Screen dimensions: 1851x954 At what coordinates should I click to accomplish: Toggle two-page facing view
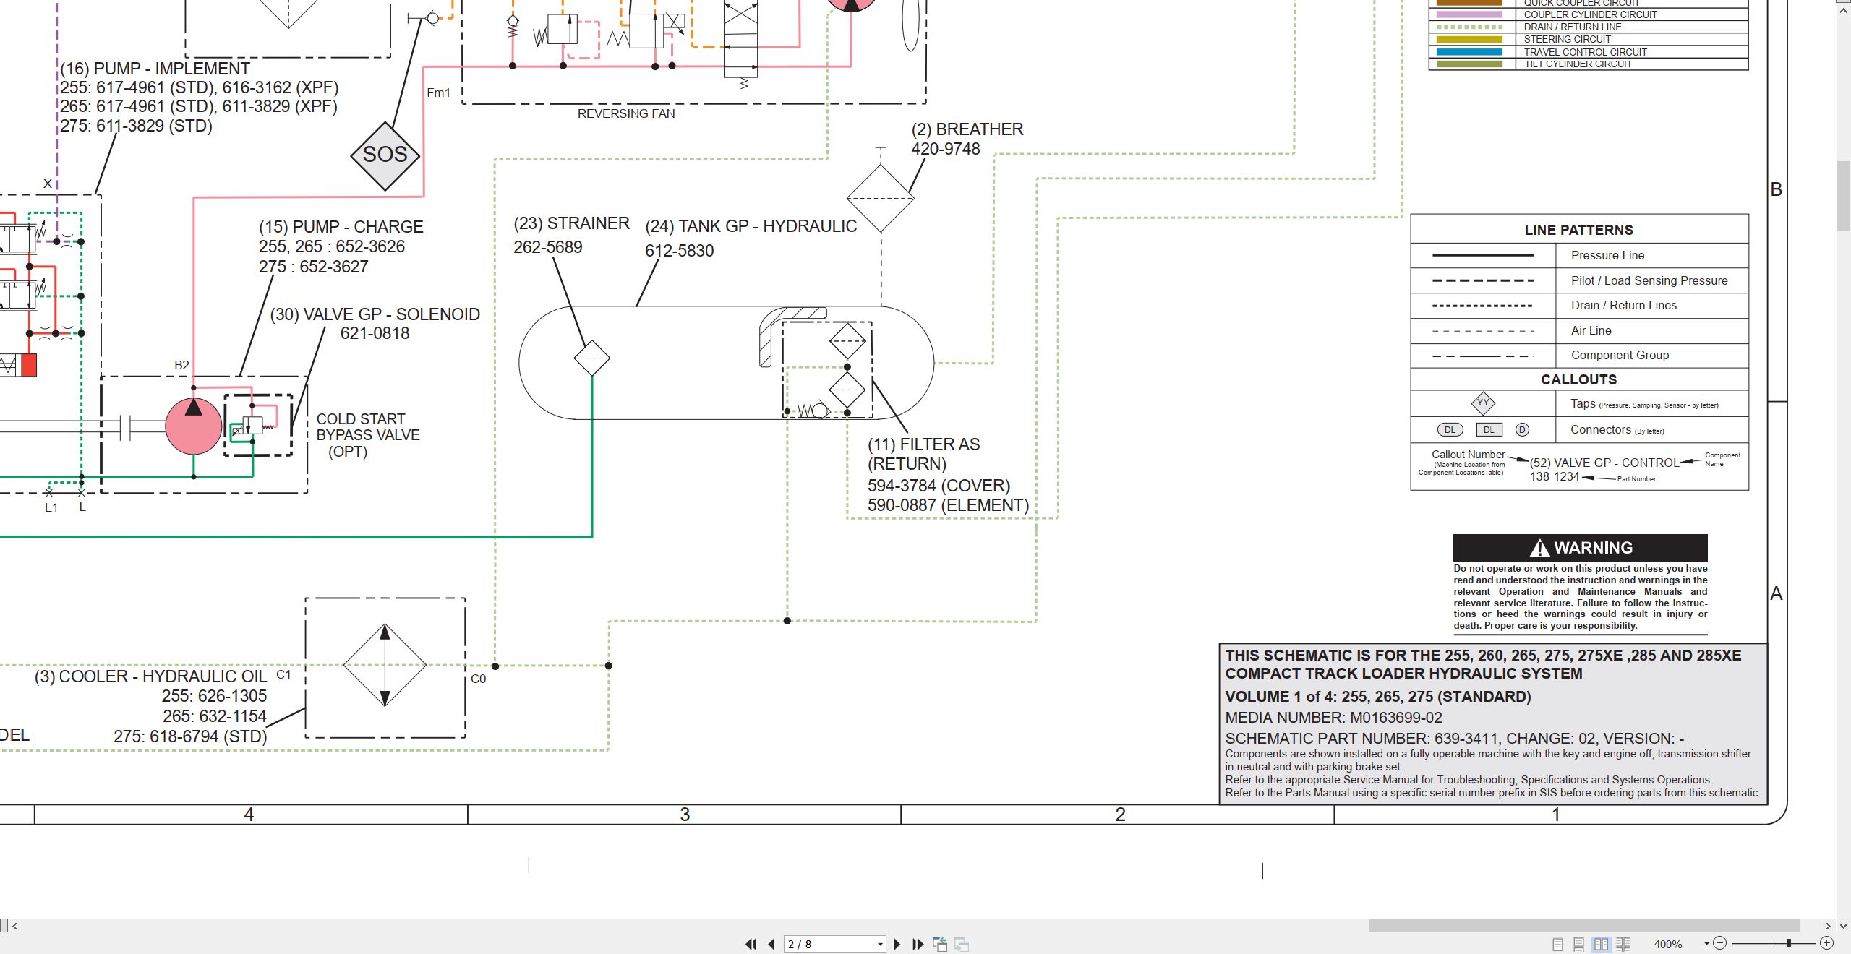coord(1602,944)
